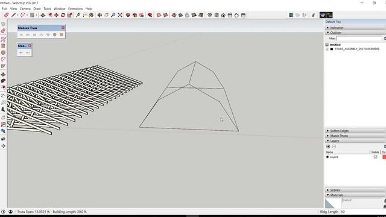Open the View menu

pos(13,8)
